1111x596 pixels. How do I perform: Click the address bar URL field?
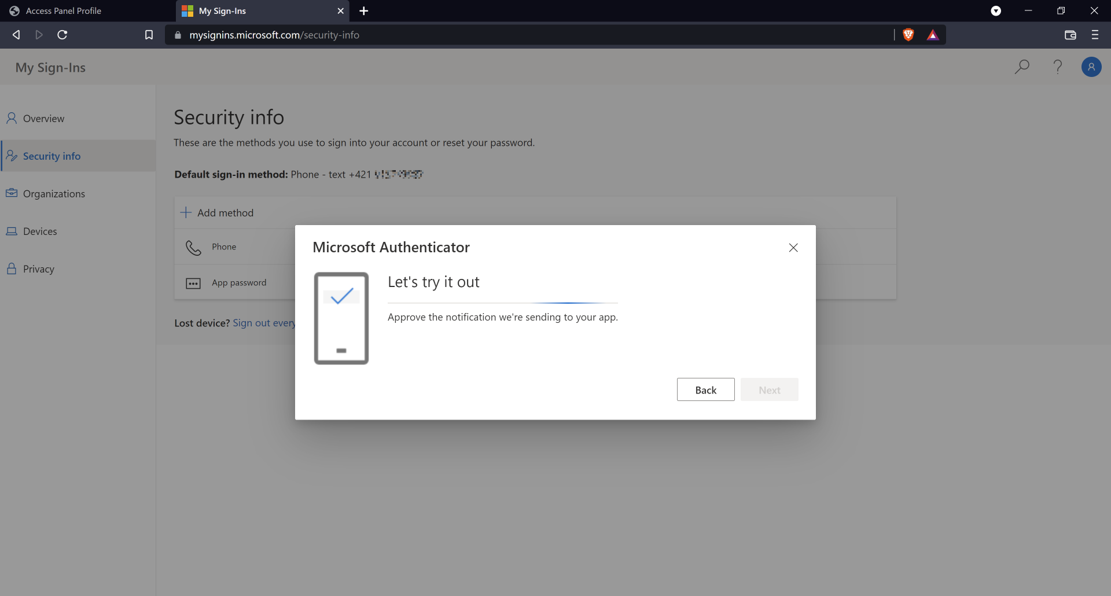coord(521,35)
